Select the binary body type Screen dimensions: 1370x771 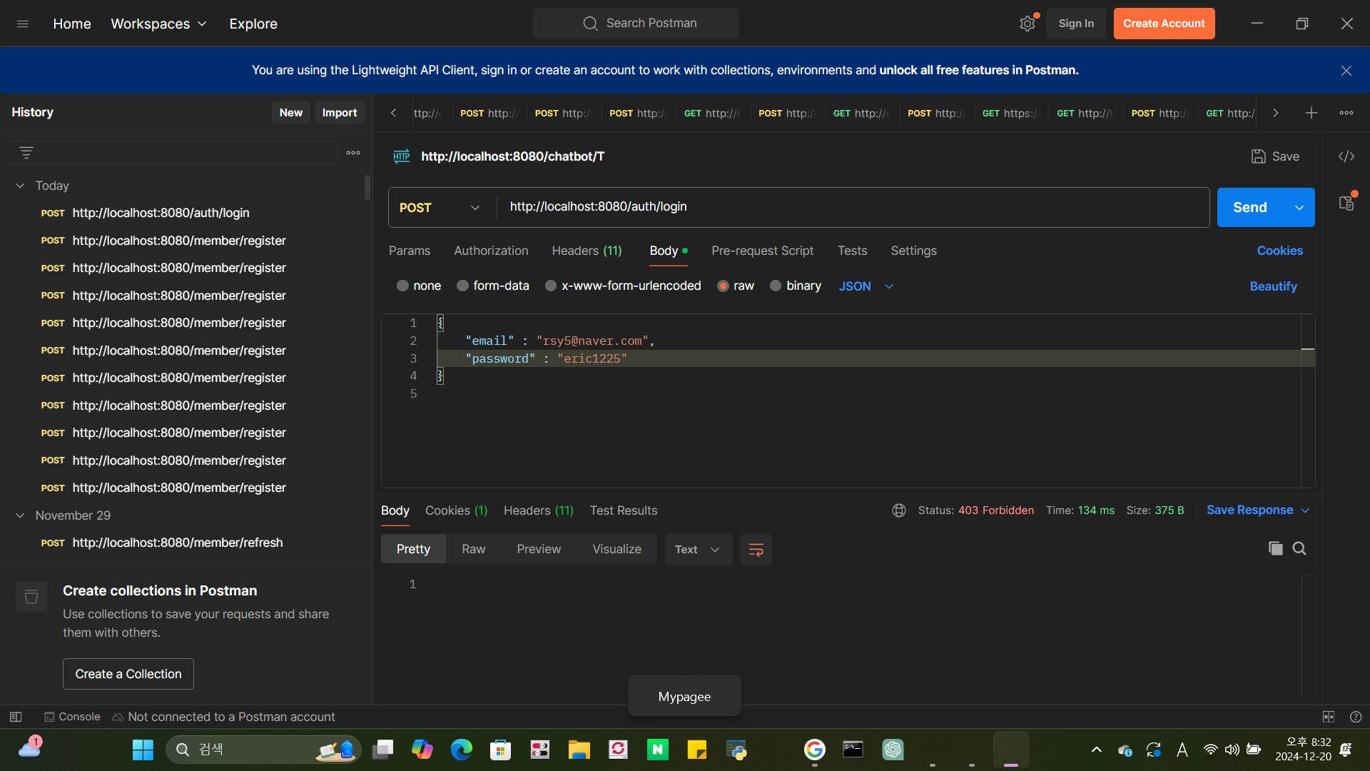coord(776,286)
